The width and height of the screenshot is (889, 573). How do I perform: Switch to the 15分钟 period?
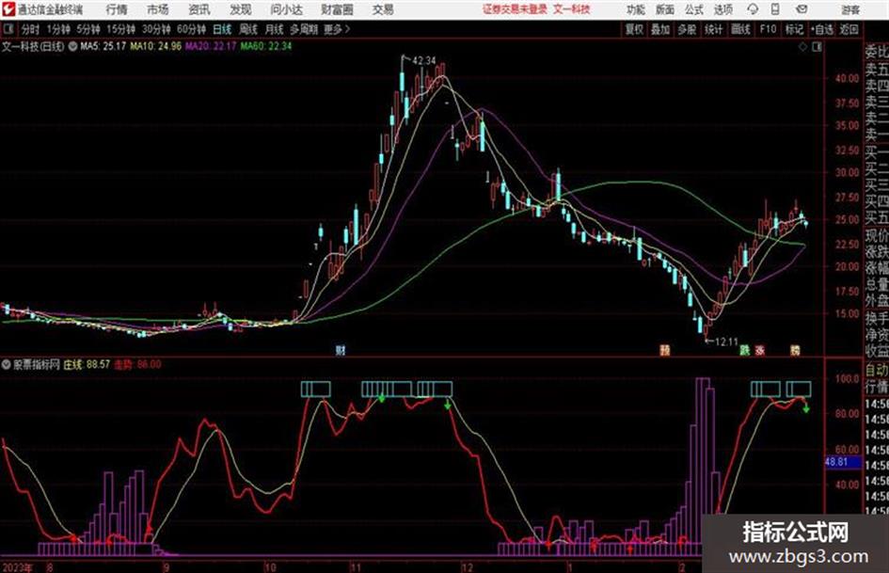[121, 29]
